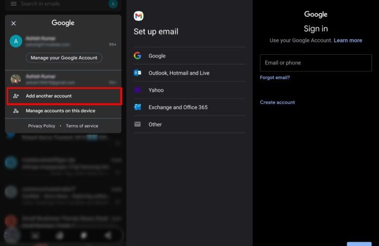Close the Google account dialog with X
Viewport: 379px width, 246px height.
coord(13,23)
